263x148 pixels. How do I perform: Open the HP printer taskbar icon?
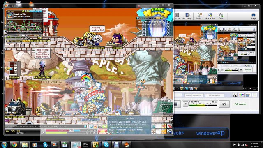tap(65, 145)
